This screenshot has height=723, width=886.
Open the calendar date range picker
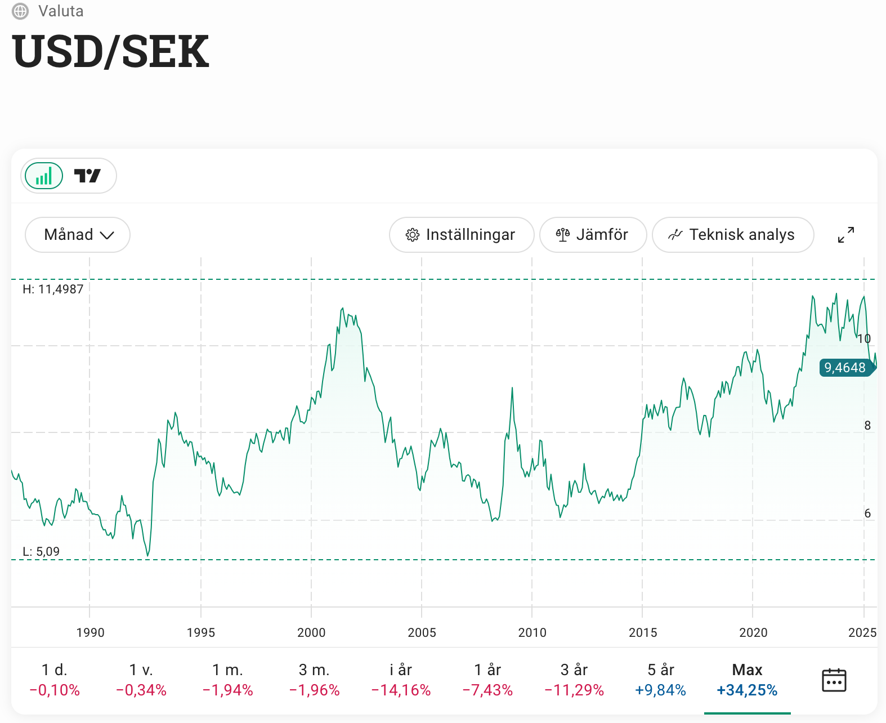[834, 680]
